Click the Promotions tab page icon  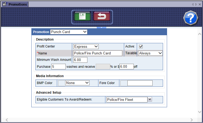(x=4, y=4)
